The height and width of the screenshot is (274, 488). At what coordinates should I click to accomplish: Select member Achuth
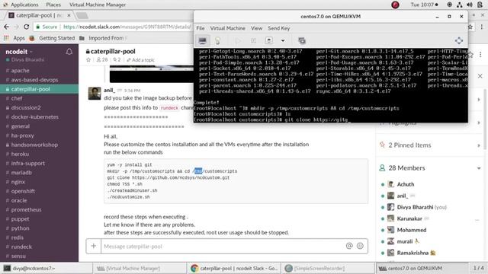coord(405,184)
